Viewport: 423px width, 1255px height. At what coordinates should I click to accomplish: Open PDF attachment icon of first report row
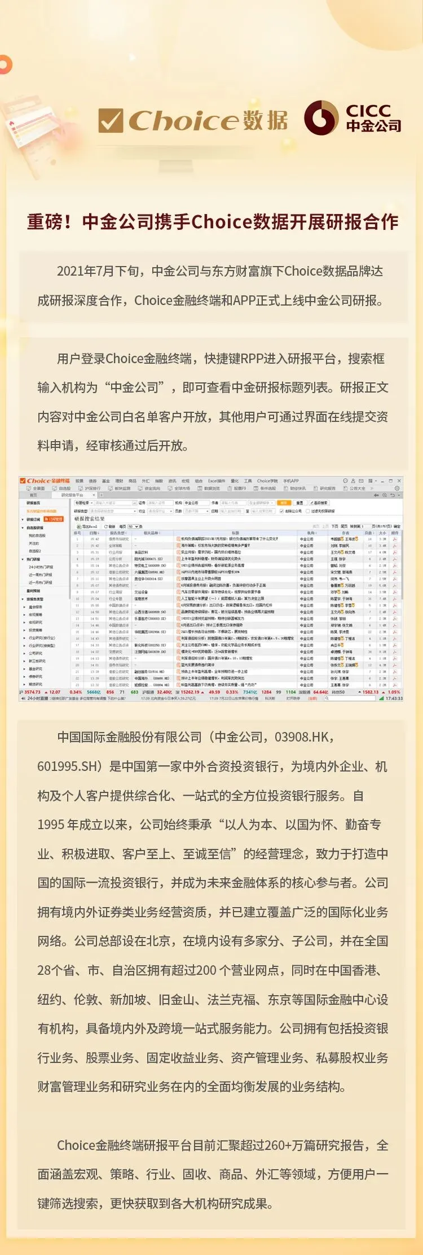[395, 539]
